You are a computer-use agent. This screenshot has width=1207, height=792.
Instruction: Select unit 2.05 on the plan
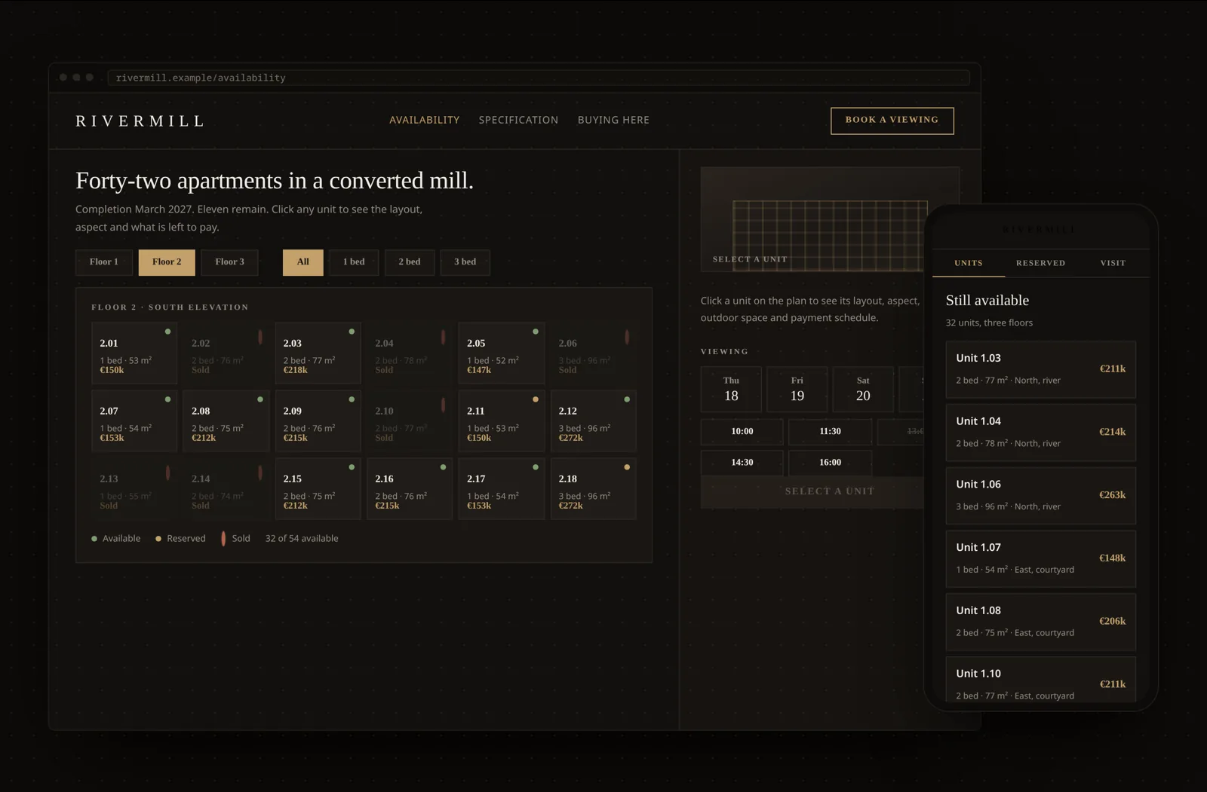pyautogui.click(x=502, y=353)
